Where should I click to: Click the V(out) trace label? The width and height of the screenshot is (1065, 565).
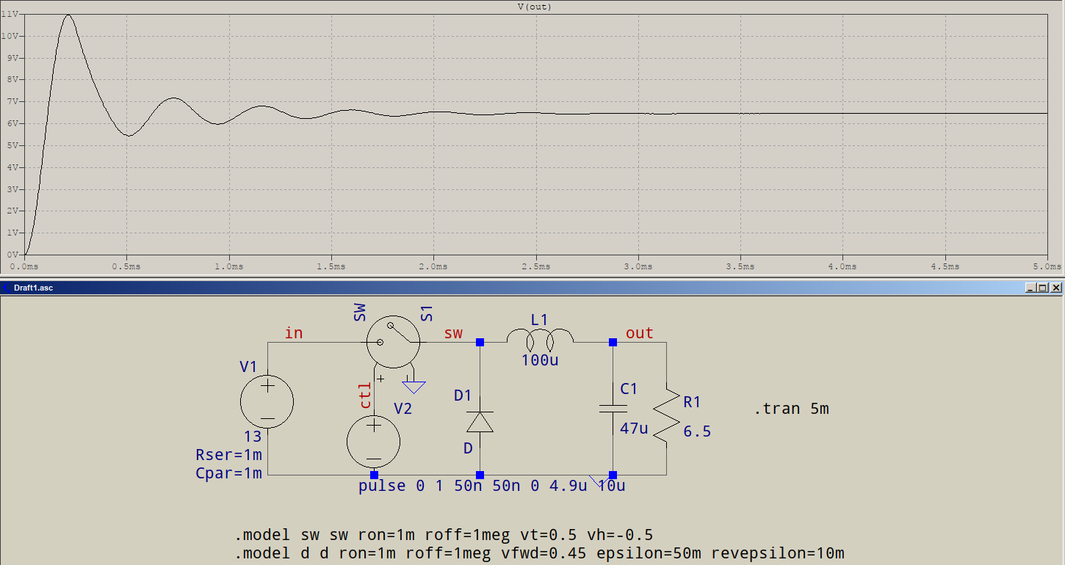(x=535, y=7)
